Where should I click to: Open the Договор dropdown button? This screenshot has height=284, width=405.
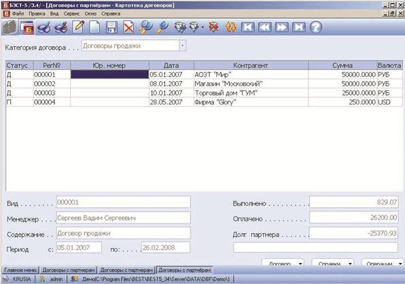(x=283, y=262)
